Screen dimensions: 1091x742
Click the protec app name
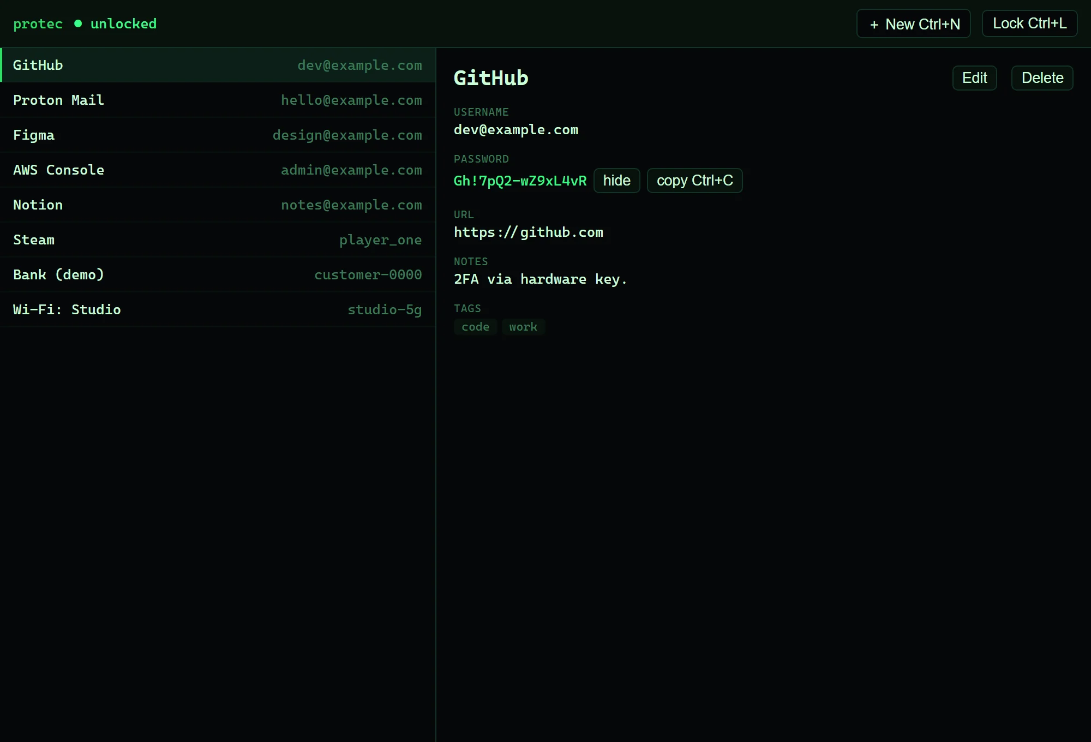tap(38, 24)
